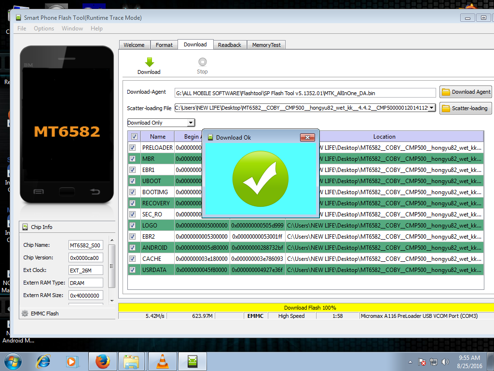Image resolution: width=494 pixels, height=371 pixels.
Task: Click the EMMC Flash gear icon
Action: pyautogui.click(x=25, y=314)
